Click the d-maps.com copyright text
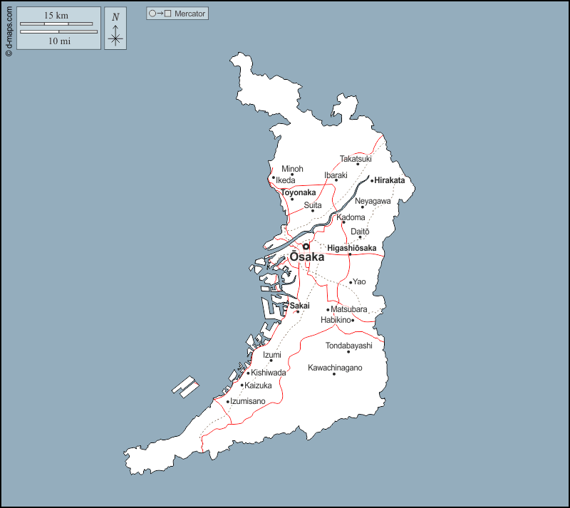This screenshot has width=570, height=508. click(x=8, y=30)
